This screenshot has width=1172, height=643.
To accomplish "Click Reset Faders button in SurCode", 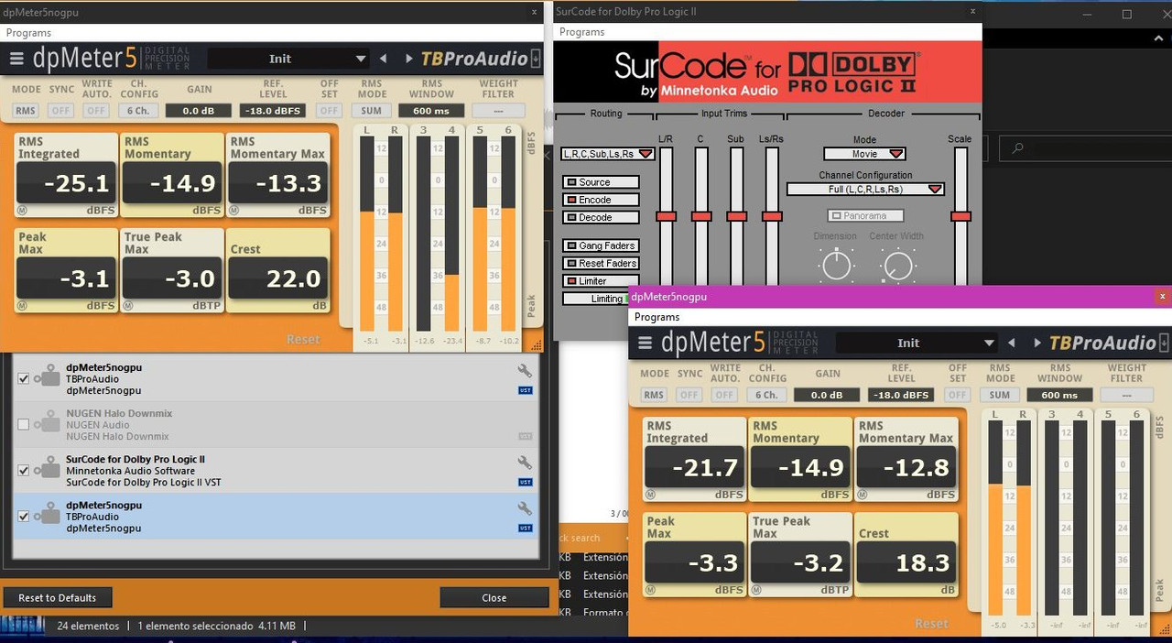I will coord(601,264).
